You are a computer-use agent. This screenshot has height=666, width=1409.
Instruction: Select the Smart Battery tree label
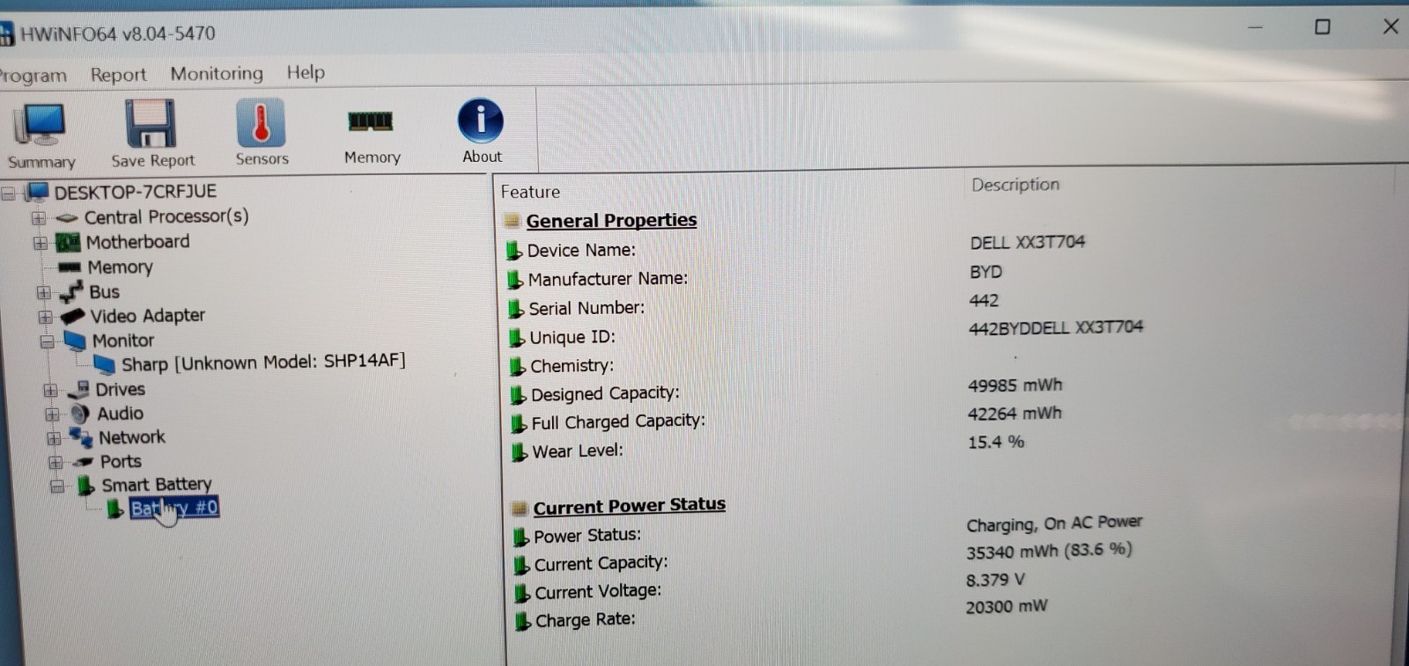click(157, 485)
